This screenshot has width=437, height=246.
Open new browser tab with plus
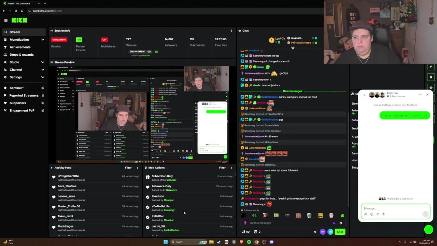click(x=45, y=3)
